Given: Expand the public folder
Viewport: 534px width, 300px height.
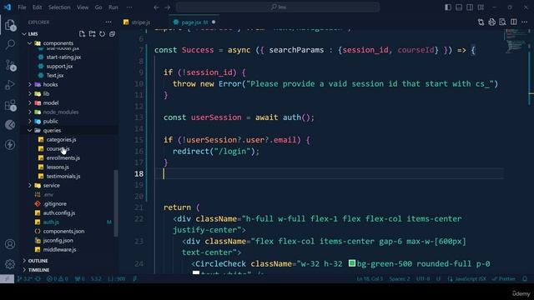Looking at the screenshot, I should [30, 121].
